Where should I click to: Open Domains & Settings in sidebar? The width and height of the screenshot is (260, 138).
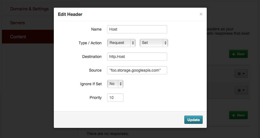click(29, 9)
